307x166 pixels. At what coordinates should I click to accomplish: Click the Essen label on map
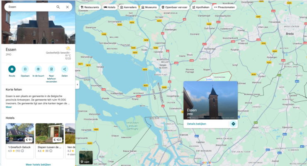pos(209,79)
